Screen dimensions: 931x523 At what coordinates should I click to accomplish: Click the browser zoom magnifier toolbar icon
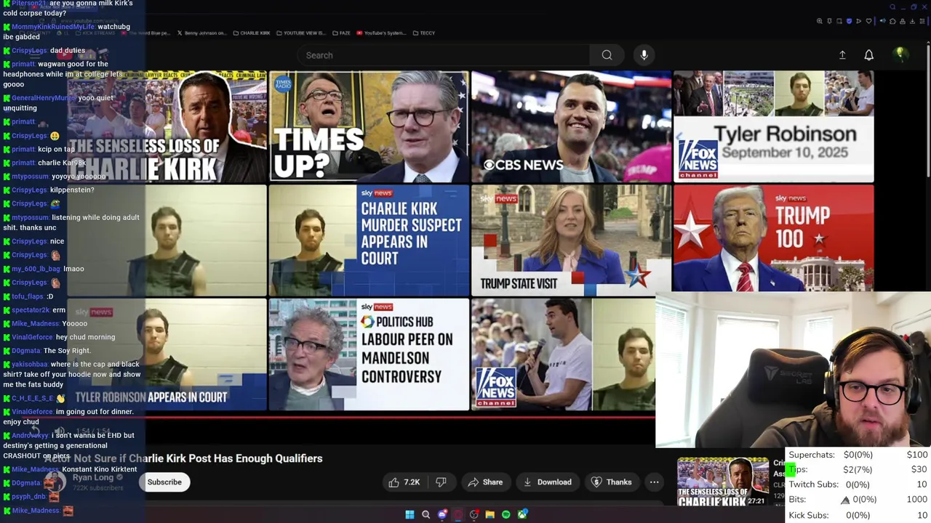click(x=820, y=21)
